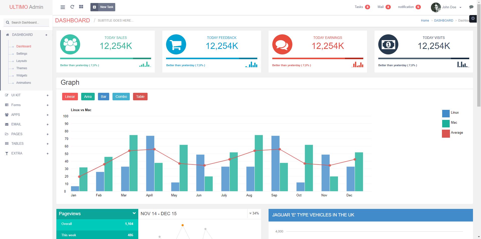Image resolution: width=481 pixels, height=239 pixels.
Task: Open the Pageviews panel dropdown chevron
Action: click(x=134, y=213)
